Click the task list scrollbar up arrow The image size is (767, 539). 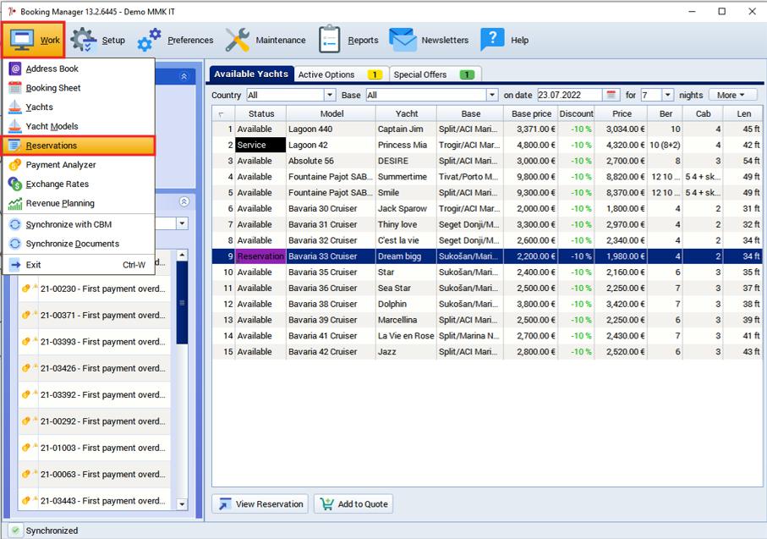pyautogui.click(x=182, y=255)
